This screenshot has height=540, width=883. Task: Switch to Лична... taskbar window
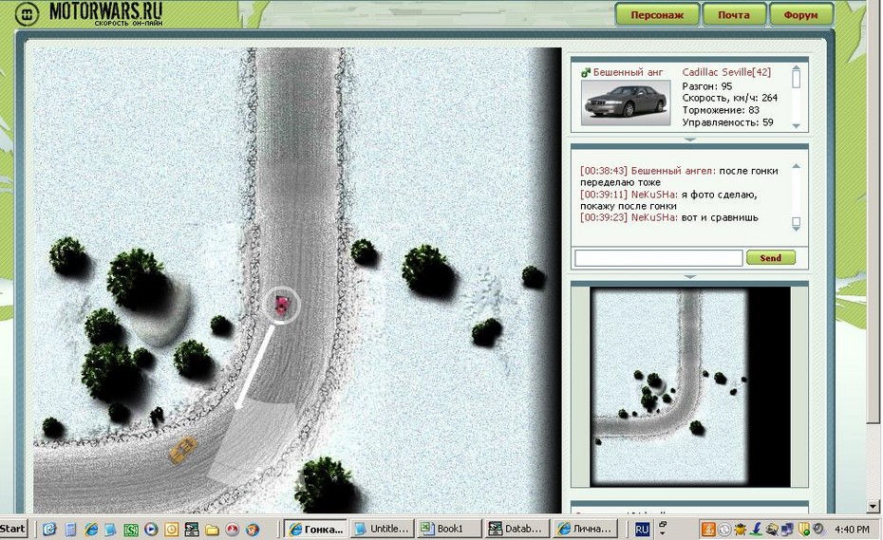tap(585, 530)
